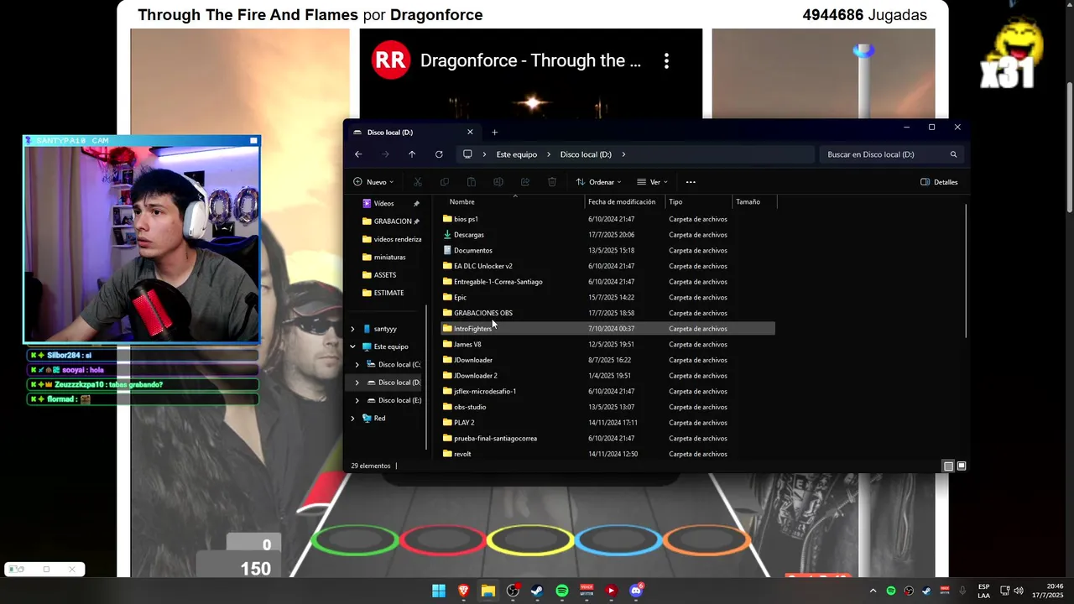Click the volume icon in system tray

(x=1019, y=591)
